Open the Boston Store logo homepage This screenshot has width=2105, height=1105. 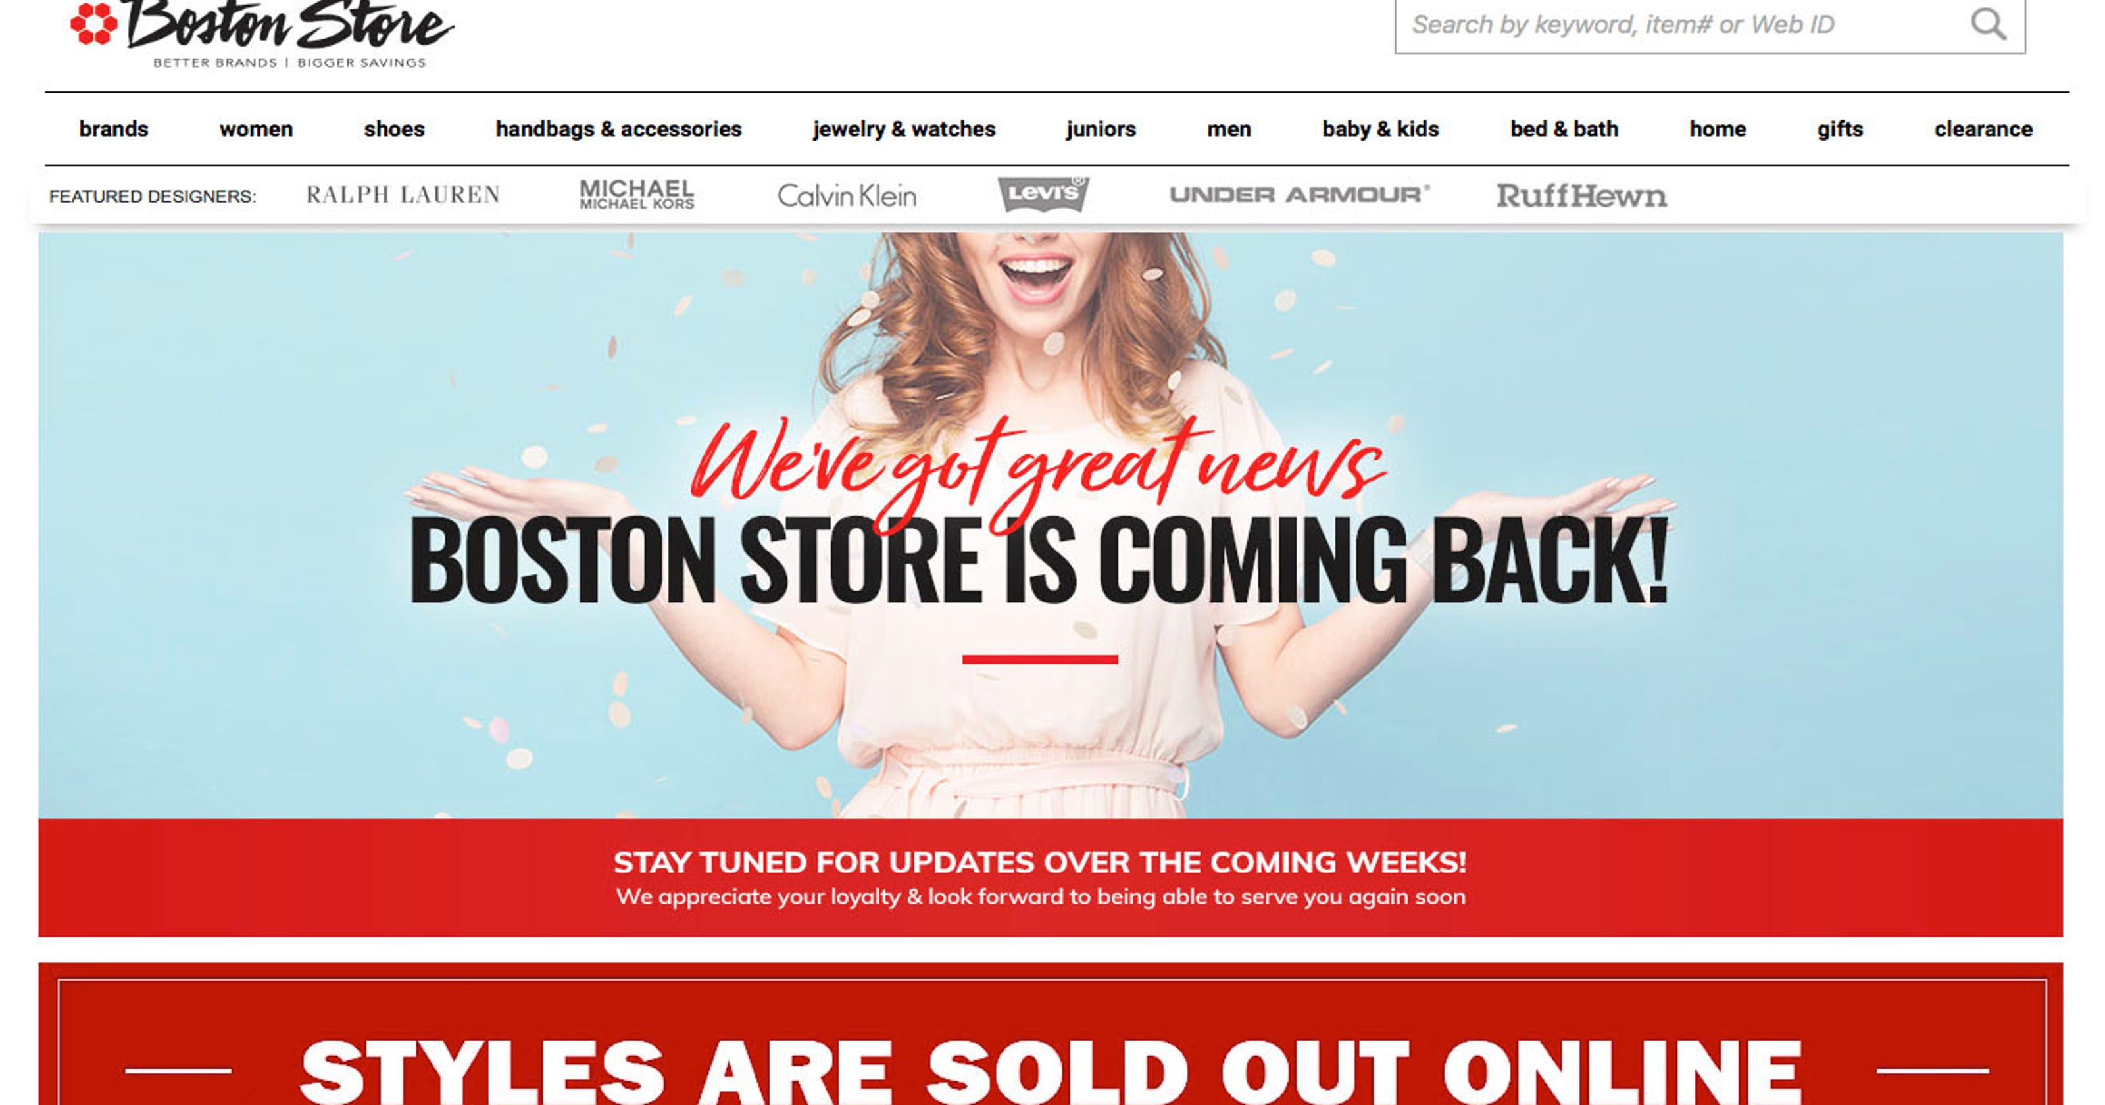262,34
